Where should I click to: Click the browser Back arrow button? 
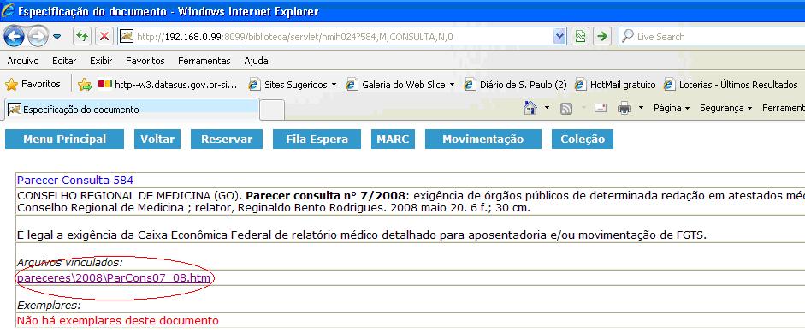tap(14, 37)
